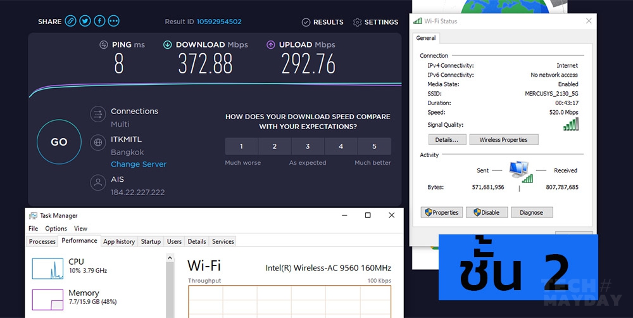The height and width of the screenshot is (318, 633).
Task: Click the Wireless Properties button
Action: coord(503,140)
